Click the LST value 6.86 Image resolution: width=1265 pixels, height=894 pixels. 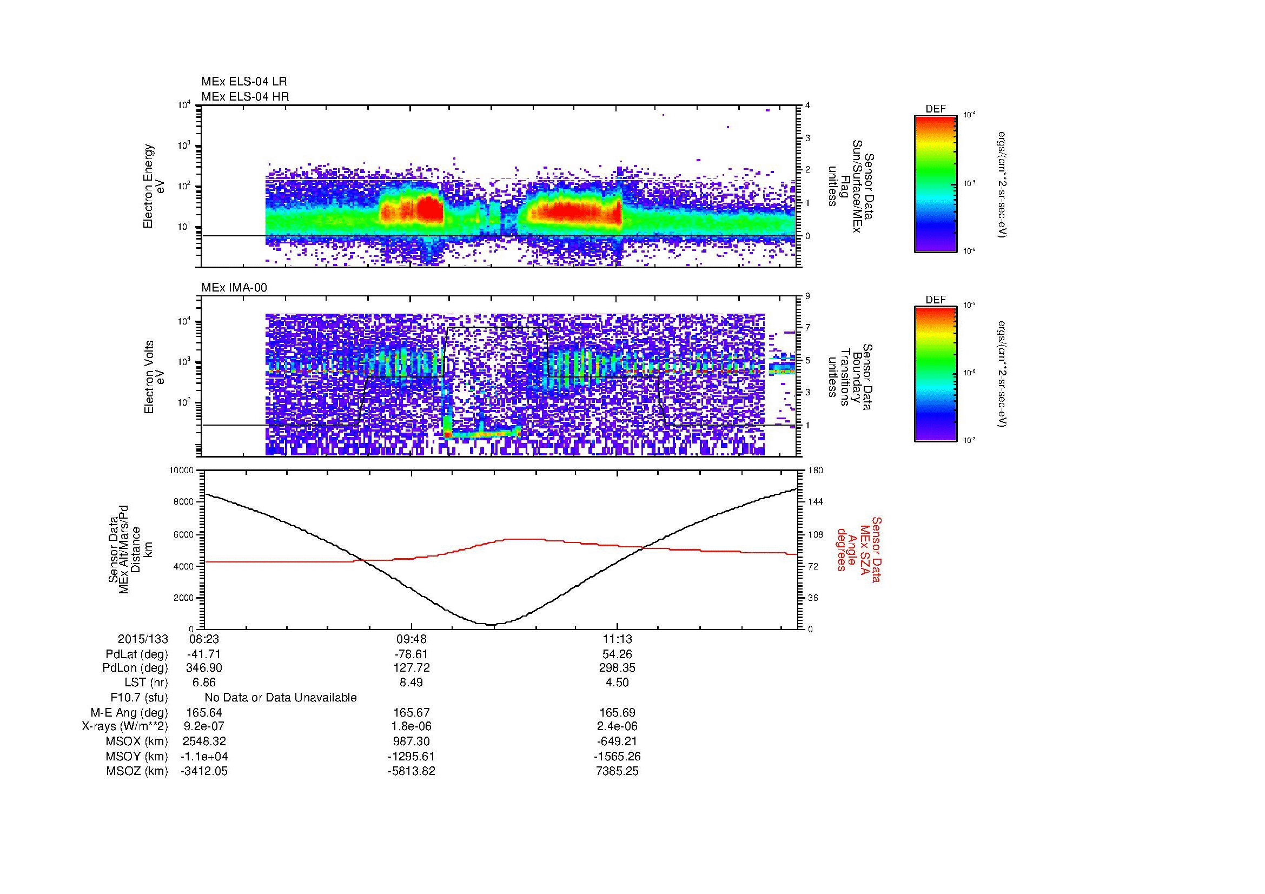click(204, 683)
